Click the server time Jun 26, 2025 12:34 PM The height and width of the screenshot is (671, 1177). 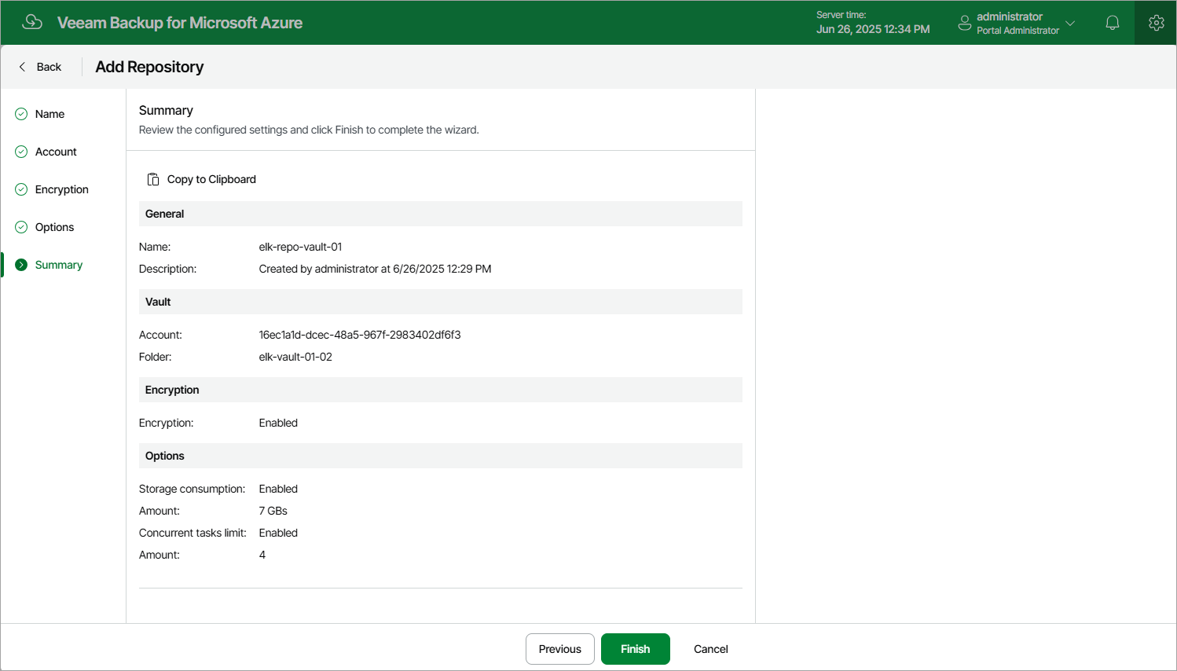click(x=873, y=29)
